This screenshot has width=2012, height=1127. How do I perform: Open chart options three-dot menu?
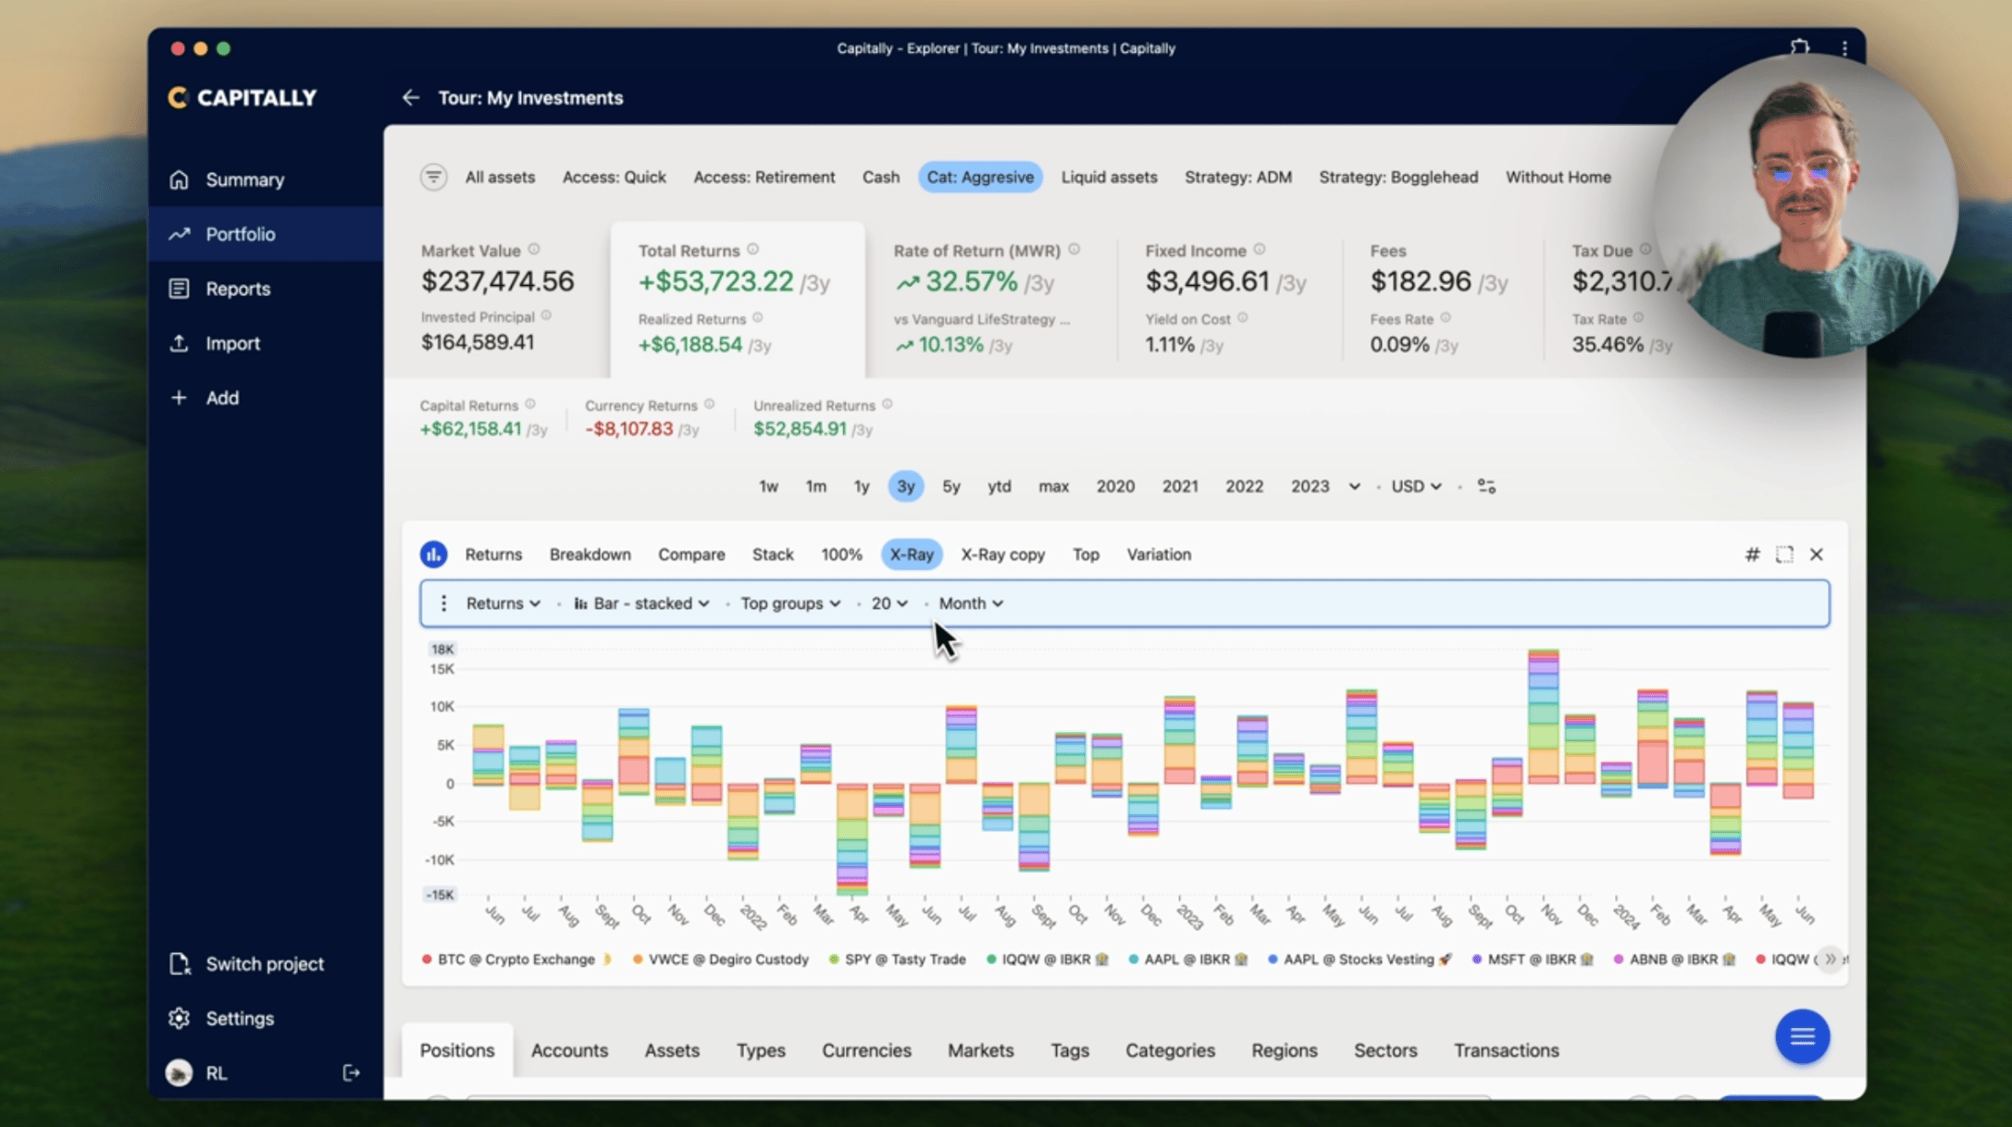[x=443, y=603]
